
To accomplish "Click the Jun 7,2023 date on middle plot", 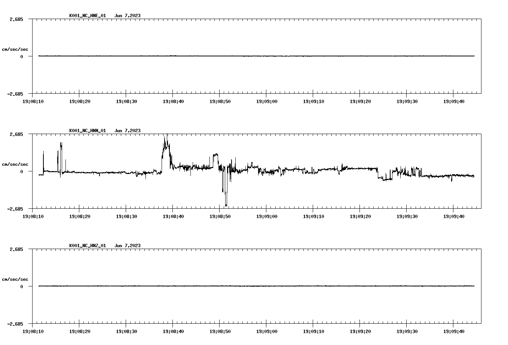I will point(128,131).
